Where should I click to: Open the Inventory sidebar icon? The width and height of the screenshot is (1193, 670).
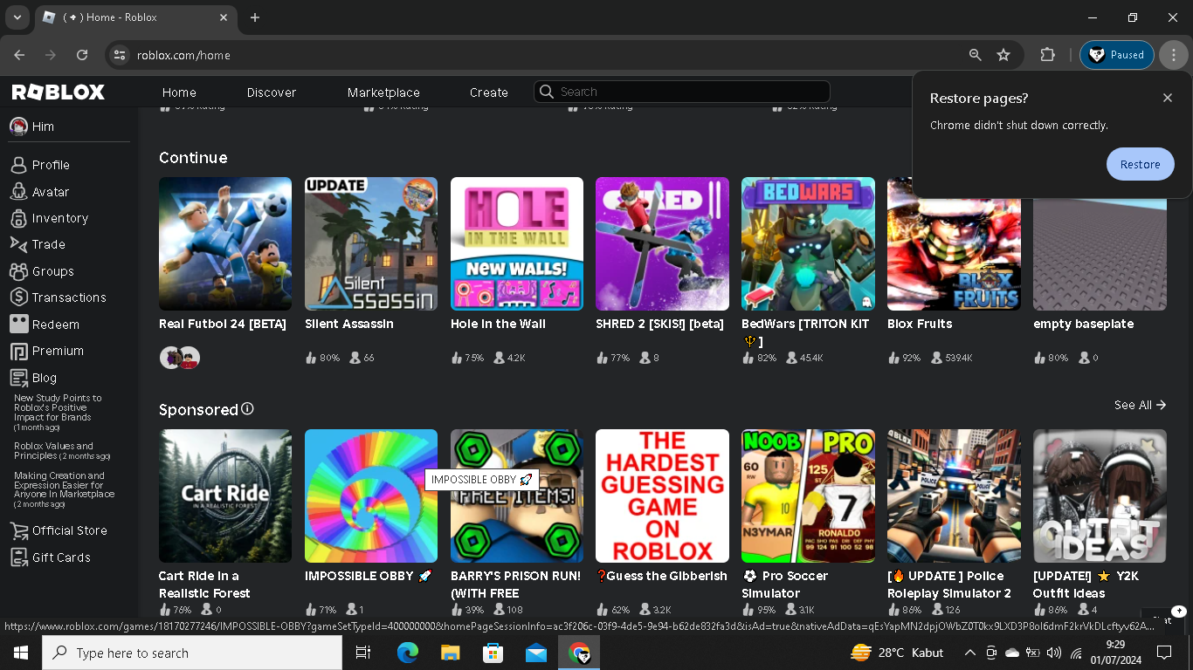point(18,218)
